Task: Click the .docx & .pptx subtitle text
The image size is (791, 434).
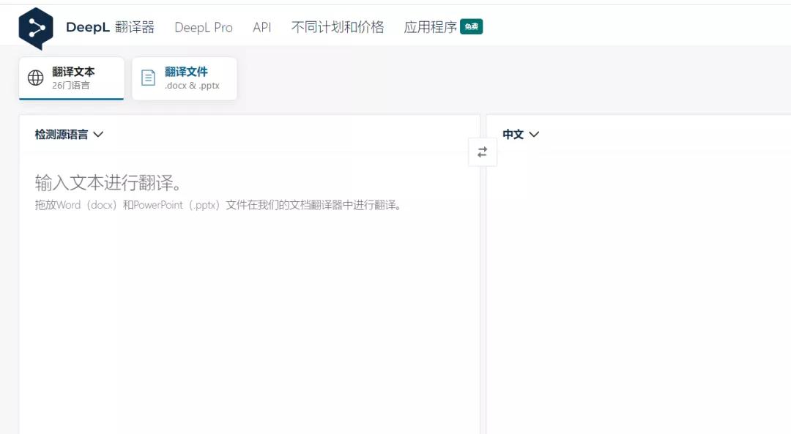Action: click(x=192, y=86)
